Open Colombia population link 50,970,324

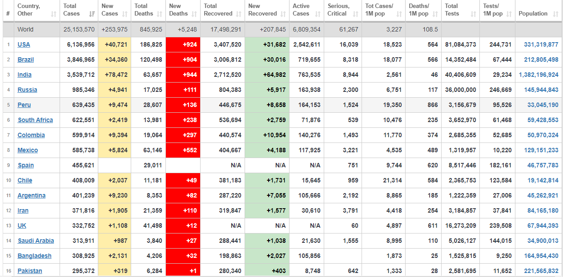[x=543, y=135]
